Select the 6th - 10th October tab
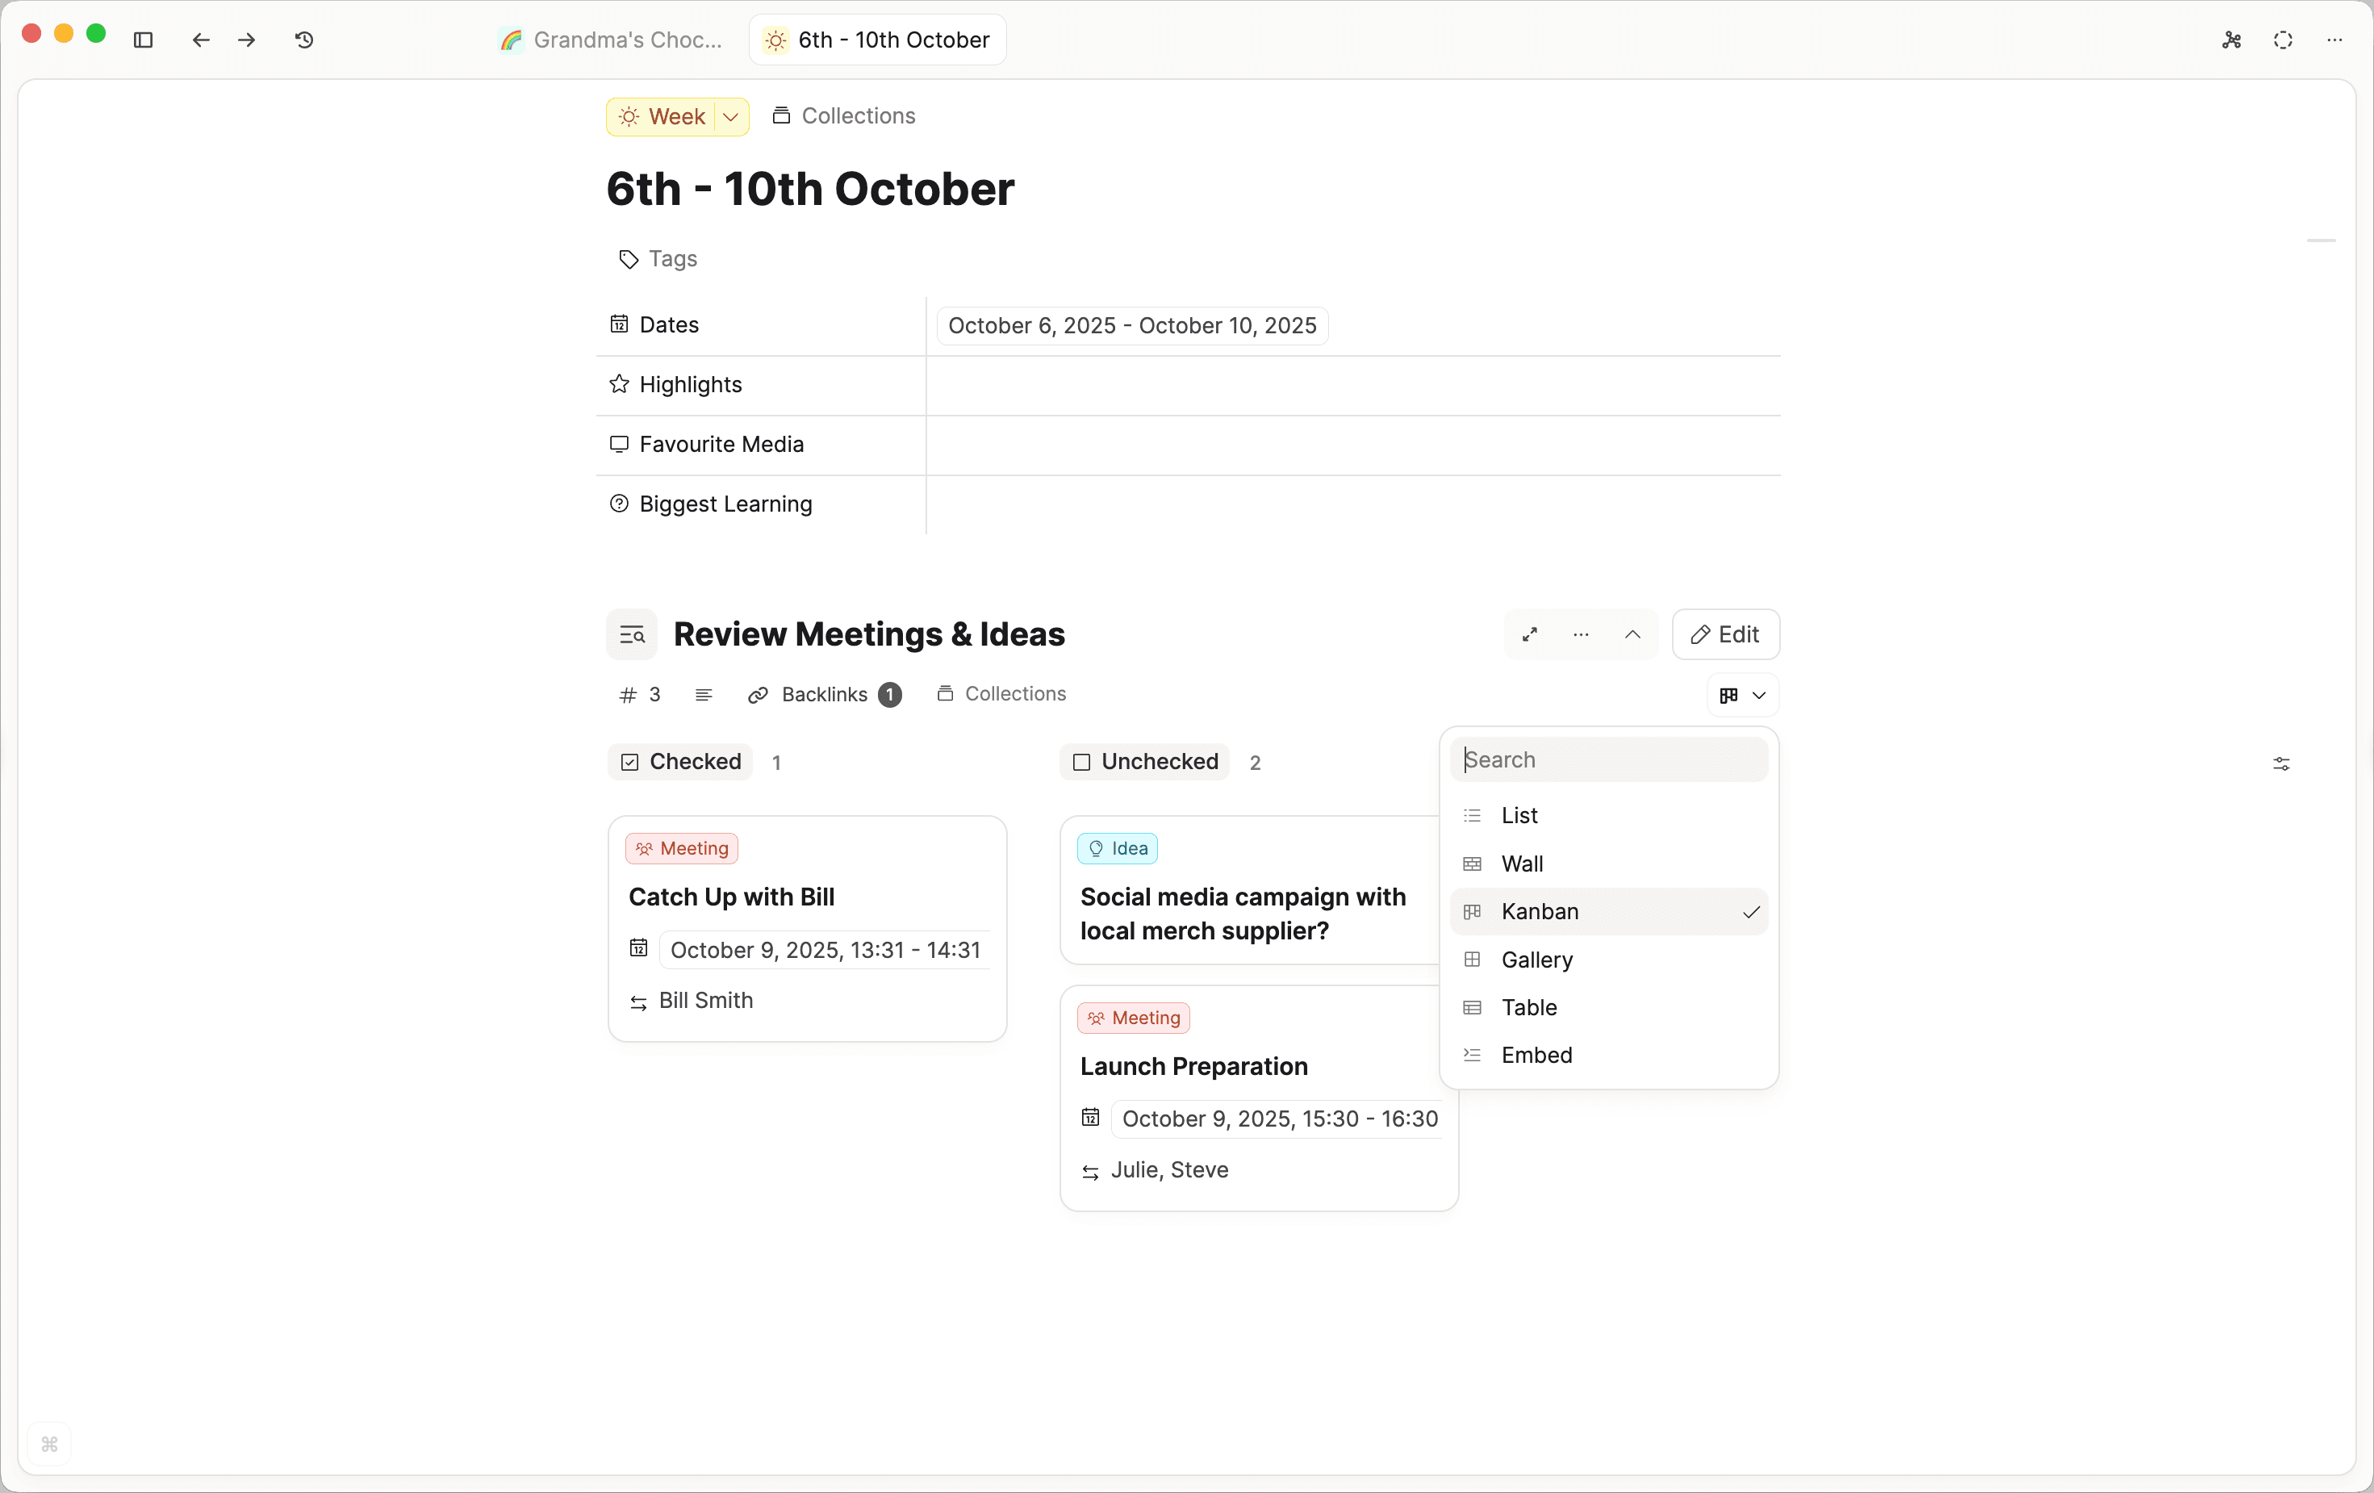The image size is (2374, 1493). [x=876, y=40]
